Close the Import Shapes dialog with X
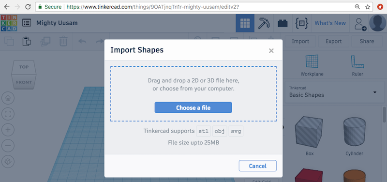Screen dimensions: 387x182 click(271, 51)
